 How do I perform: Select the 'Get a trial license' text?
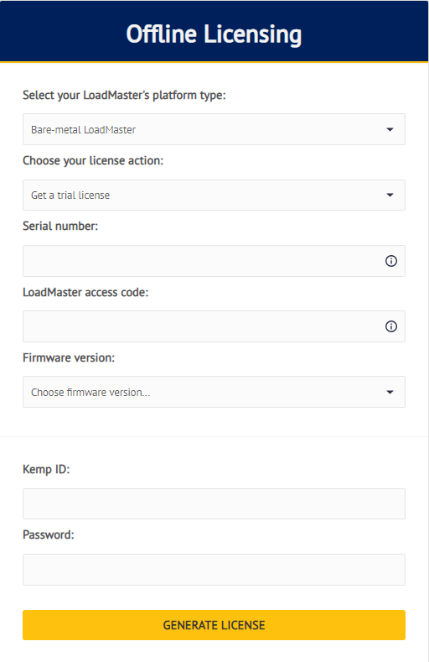coord(70,195)
